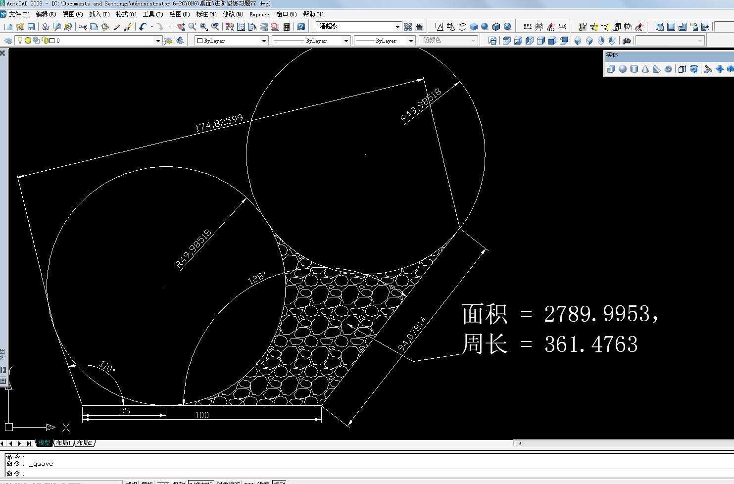Open the 帮助(H) menu
The image size is (734, 484).
click(313, 14)
